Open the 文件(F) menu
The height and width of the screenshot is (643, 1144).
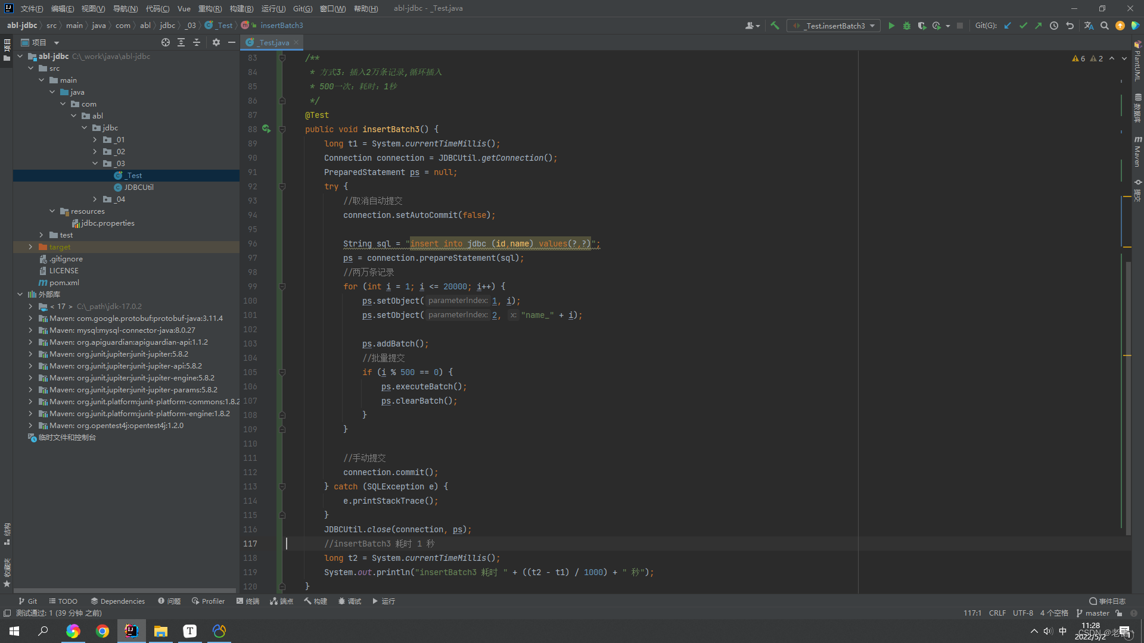32,8
